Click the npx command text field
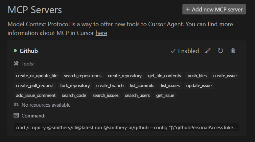This screenshot has height=142, width=255. (x=127, y=128)
